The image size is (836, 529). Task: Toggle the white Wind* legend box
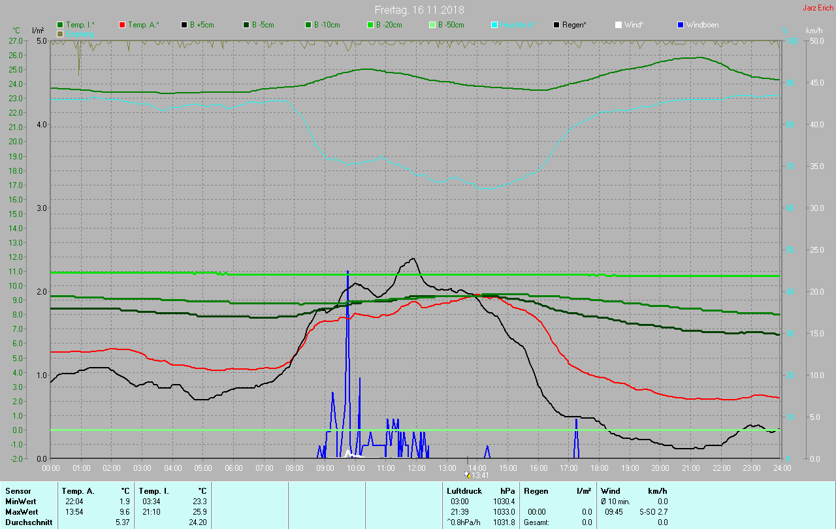(619, 25)
